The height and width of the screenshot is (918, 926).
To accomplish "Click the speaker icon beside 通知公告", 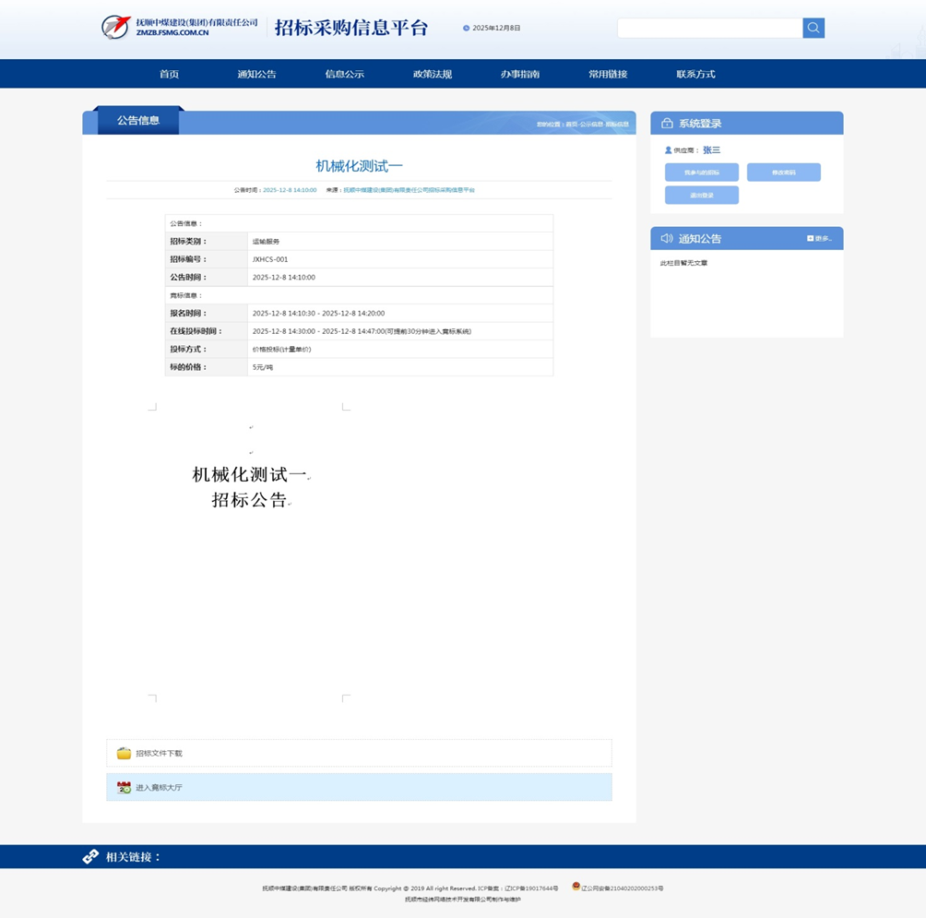I will (x=667, y=238).
